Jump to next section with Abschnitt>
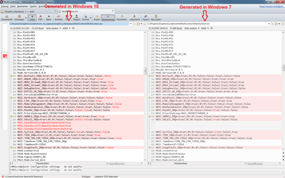The width and height of the screenshot is (285, 178). (x=122, y=18)
